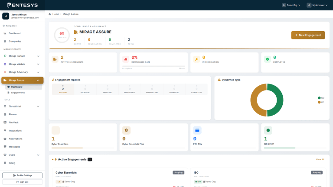Click the Scoping badge on ISO card
The width and height of the screenshot is (333, 187).
[317, 173]
